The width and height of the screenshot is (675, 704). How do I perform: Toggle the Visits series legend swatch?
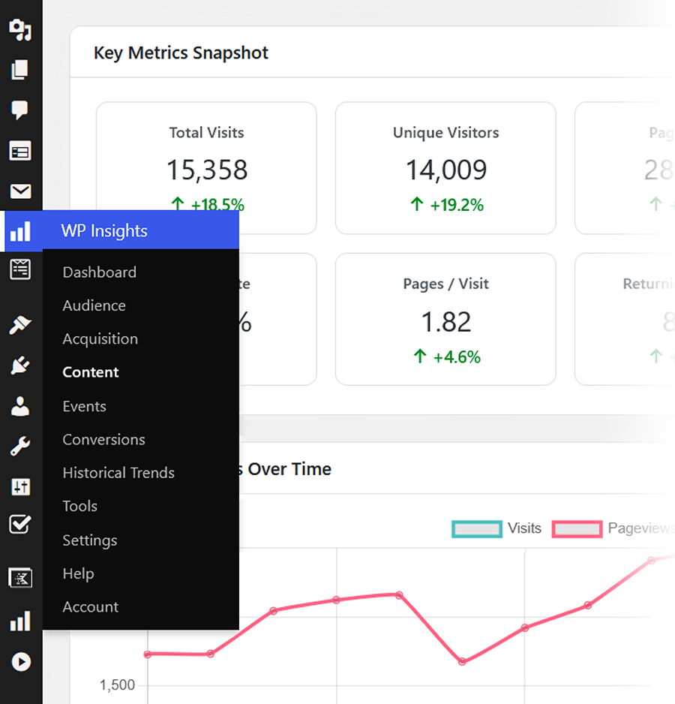[477, 529]
